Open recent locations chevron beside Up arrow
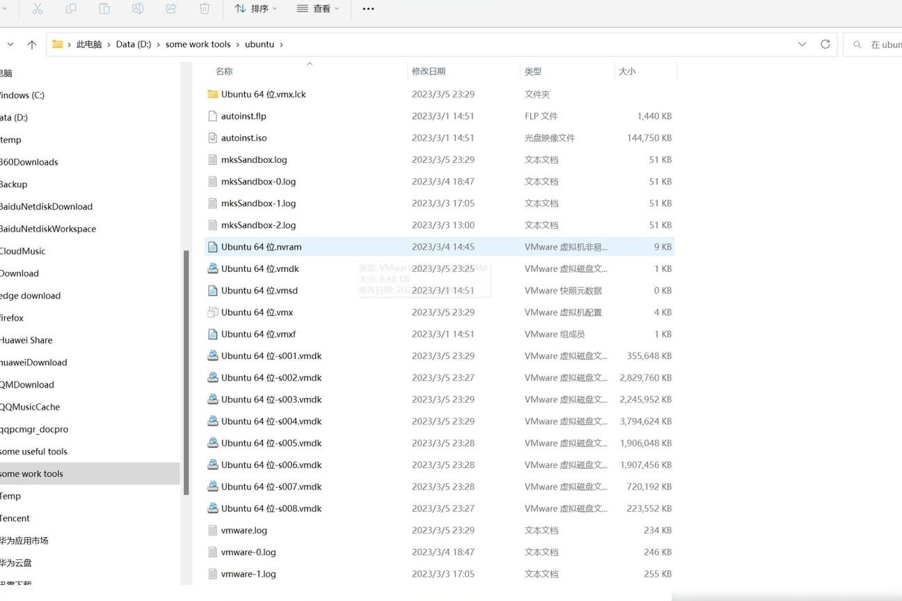Screen dimensions: 902x601 10,44
